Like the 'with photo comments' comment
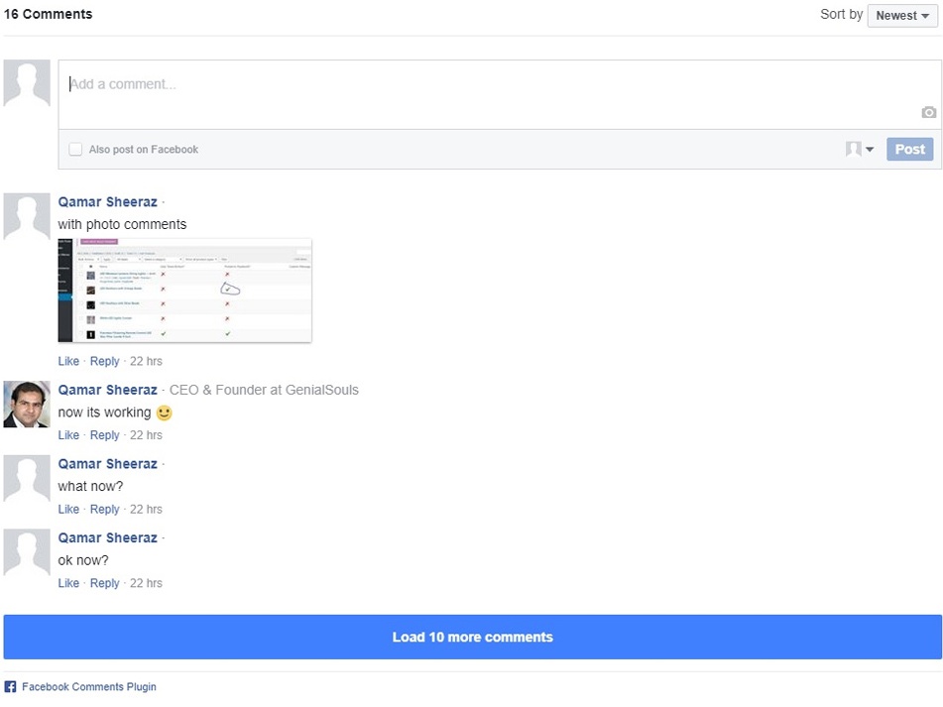The image size is (943, 707). [68, 361]
